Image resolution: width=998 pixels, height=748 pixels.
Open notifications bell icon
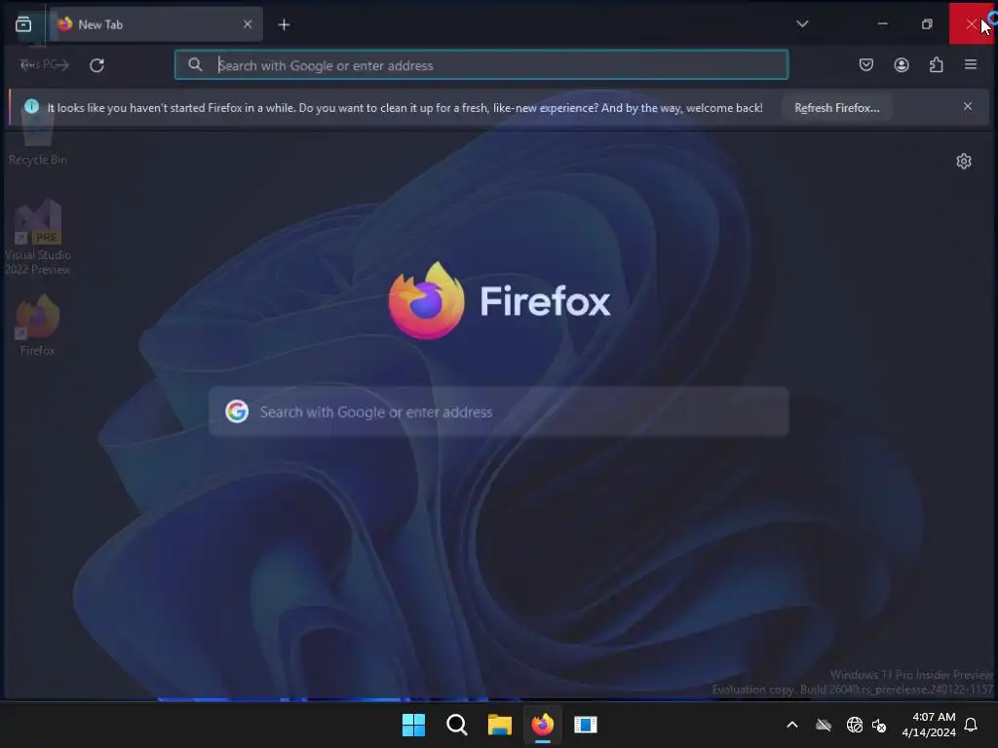(x=972, y=725)
